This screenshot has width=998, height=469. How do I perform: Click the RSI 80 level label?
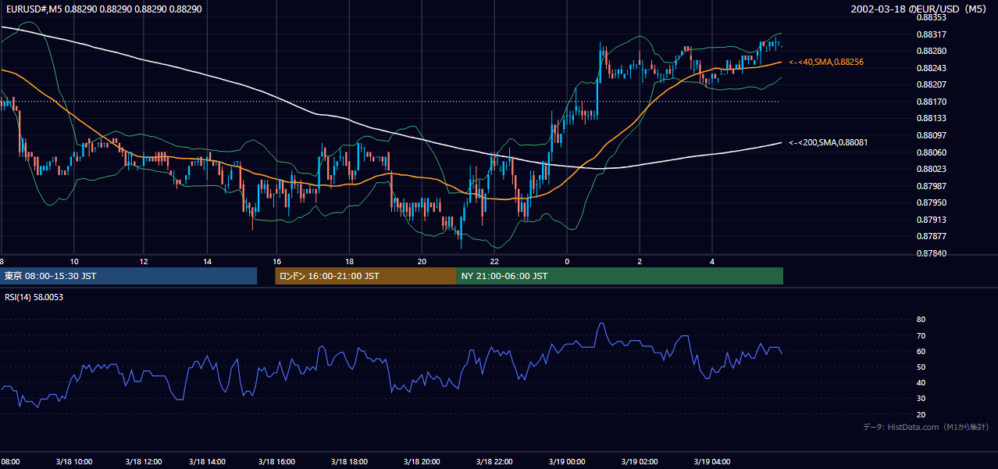tap(921, 320)
